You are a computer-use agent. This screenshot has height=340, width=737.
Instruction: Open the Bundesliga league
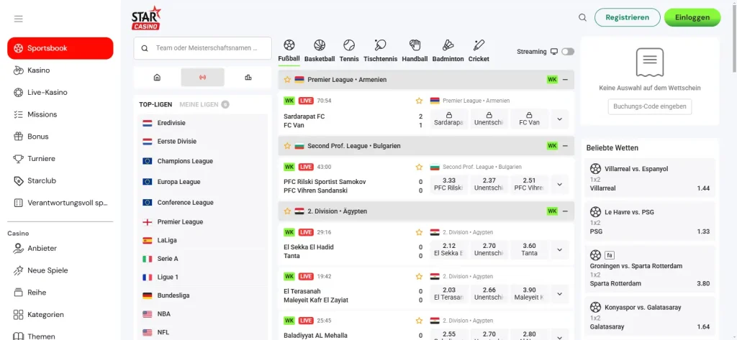click(x=202, y=296)
